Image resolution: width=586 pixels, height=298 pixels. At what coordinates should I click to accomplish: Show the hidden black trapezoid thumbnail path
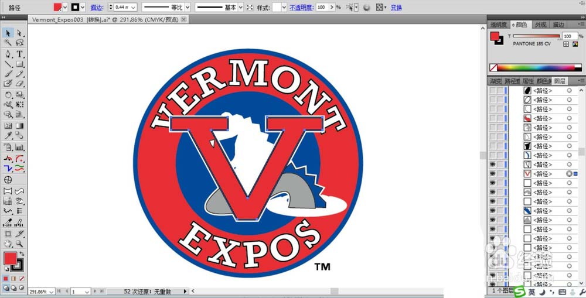tap(493, 146)
